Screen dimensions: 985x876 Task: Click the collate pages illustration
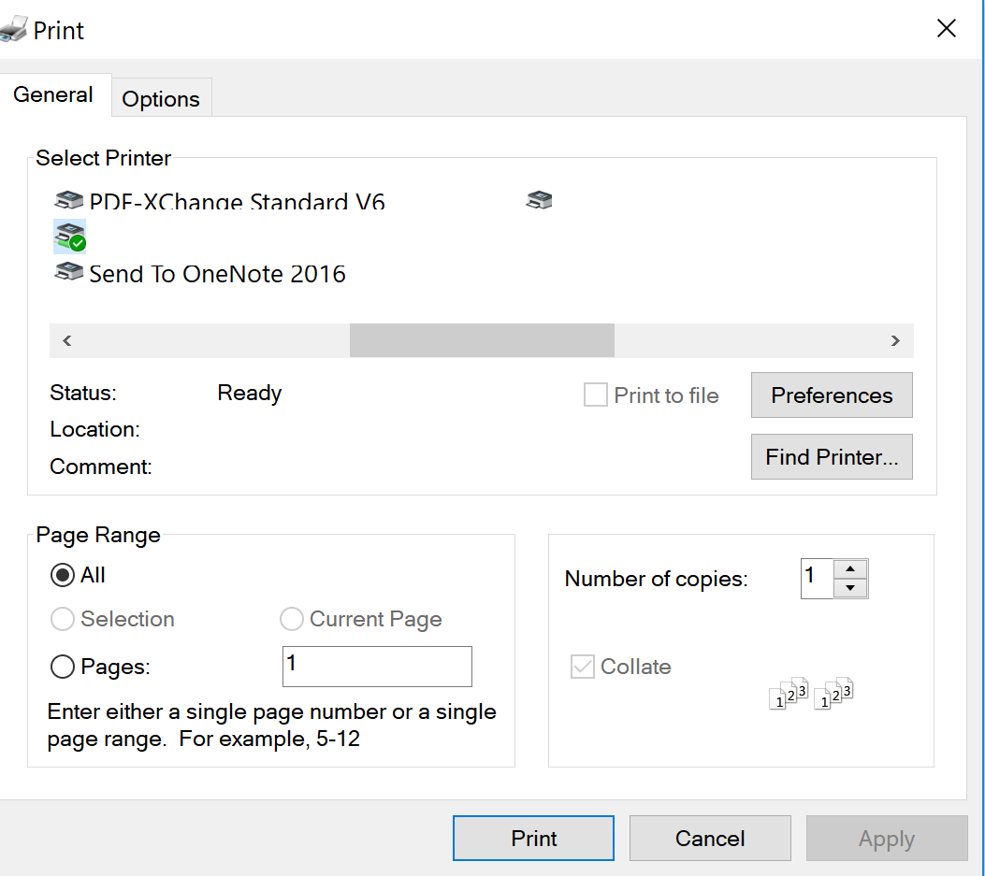coord(811,694)
